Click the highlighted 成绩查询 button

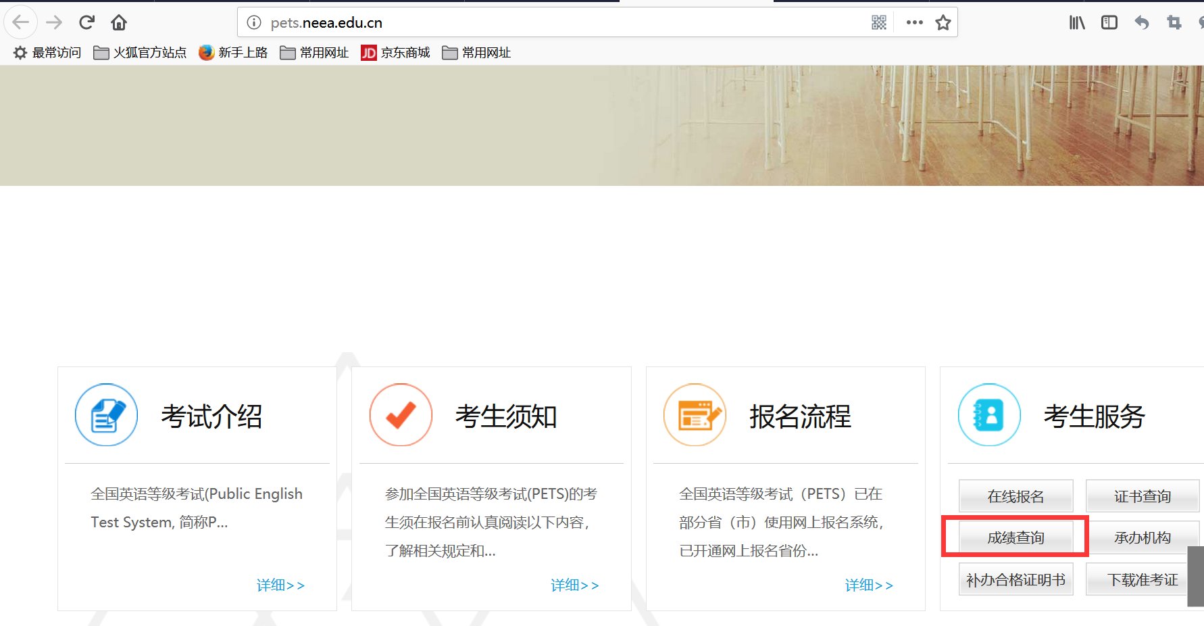[1015, 537]
